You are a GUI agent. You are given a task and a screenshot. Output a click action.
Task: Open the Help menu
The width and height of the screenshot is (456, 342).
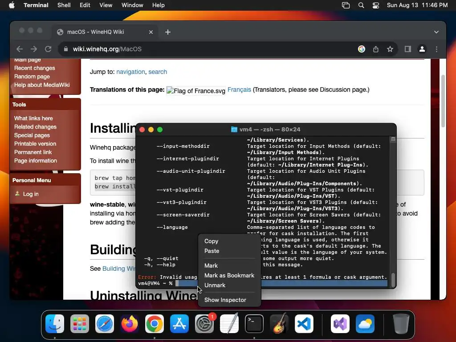coord(159,5)
